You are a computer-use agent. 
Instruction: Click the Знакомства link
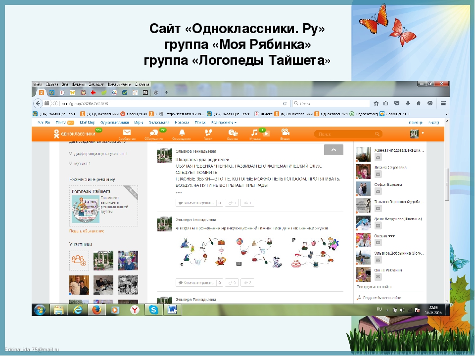[x=159, y=122]
